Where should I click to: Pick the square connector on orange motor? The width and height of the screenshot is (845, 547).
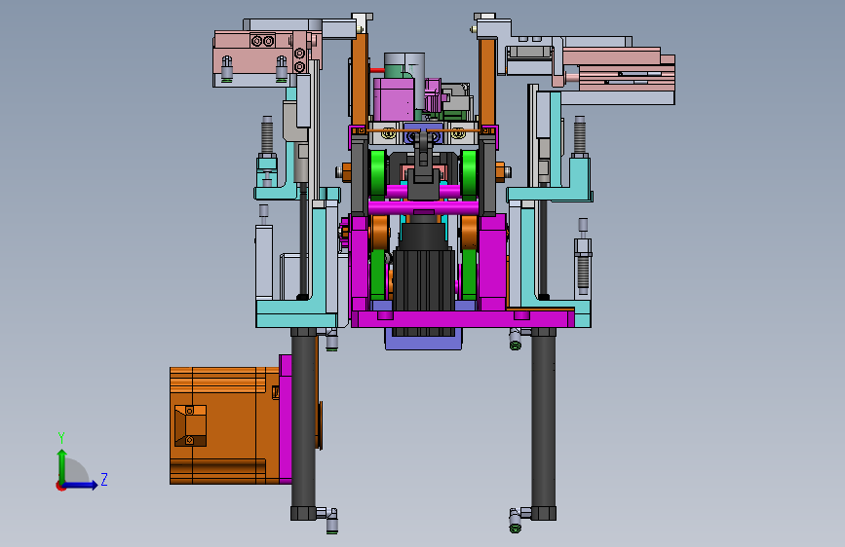(190, 426)
